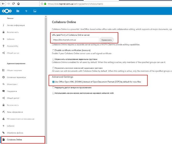Tick Разрешить доступ внешним приложениям checkbox
The image size is (172, 144).
pos(53,88)
